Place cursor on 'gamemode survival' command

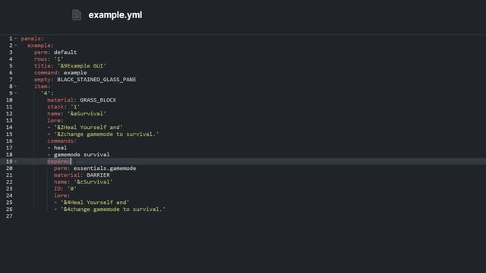[81, 155]
